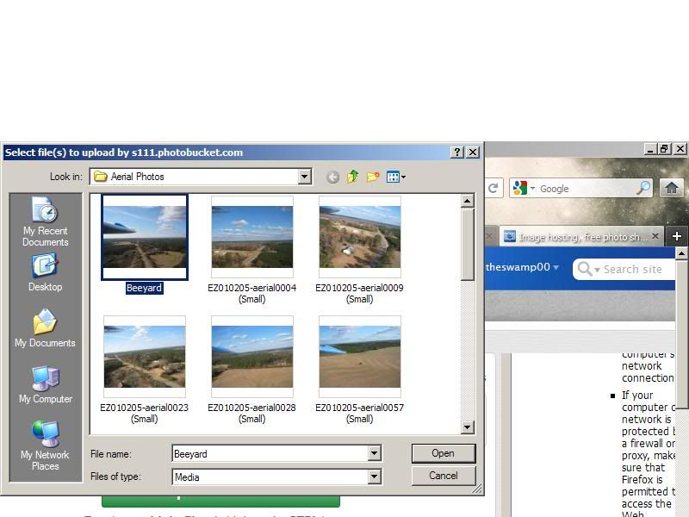Open My Network Places shortcut
The height and width of the screenshot is (517, 689).
[45, 445]
